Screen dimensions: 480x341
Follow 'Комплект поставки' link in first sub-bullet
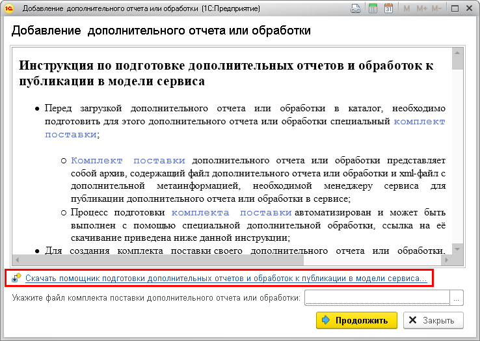click(x=128, y=160)
